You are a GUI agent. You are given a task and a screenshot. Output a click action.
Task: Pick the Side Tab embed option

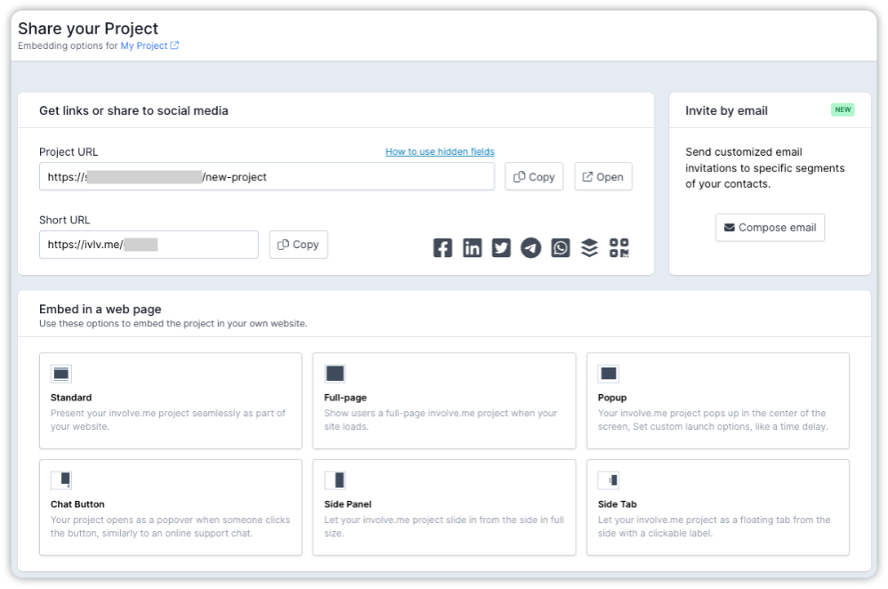point(609,480)
